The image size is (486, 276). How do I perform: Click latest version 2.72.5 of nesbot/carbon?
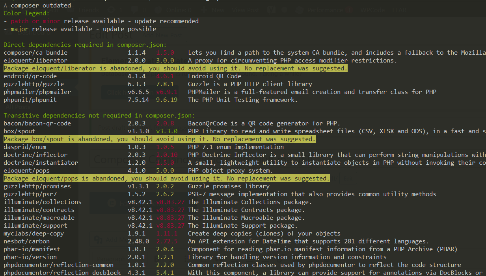pyautogui.click(x=167, y=241)
